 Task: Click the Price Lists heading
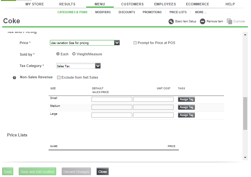[17, 135]
